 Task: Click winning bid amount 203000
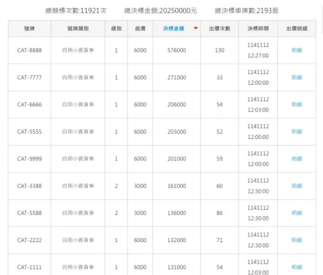177,131
